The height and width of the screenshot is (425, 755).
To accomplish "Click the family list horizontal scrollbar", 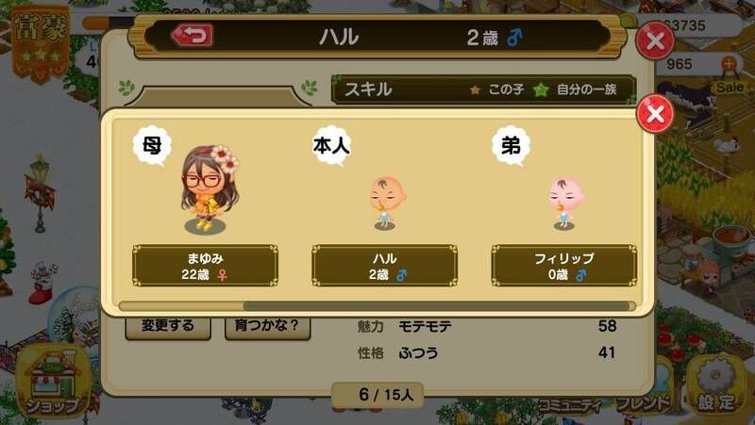I will tap(377, 306).
